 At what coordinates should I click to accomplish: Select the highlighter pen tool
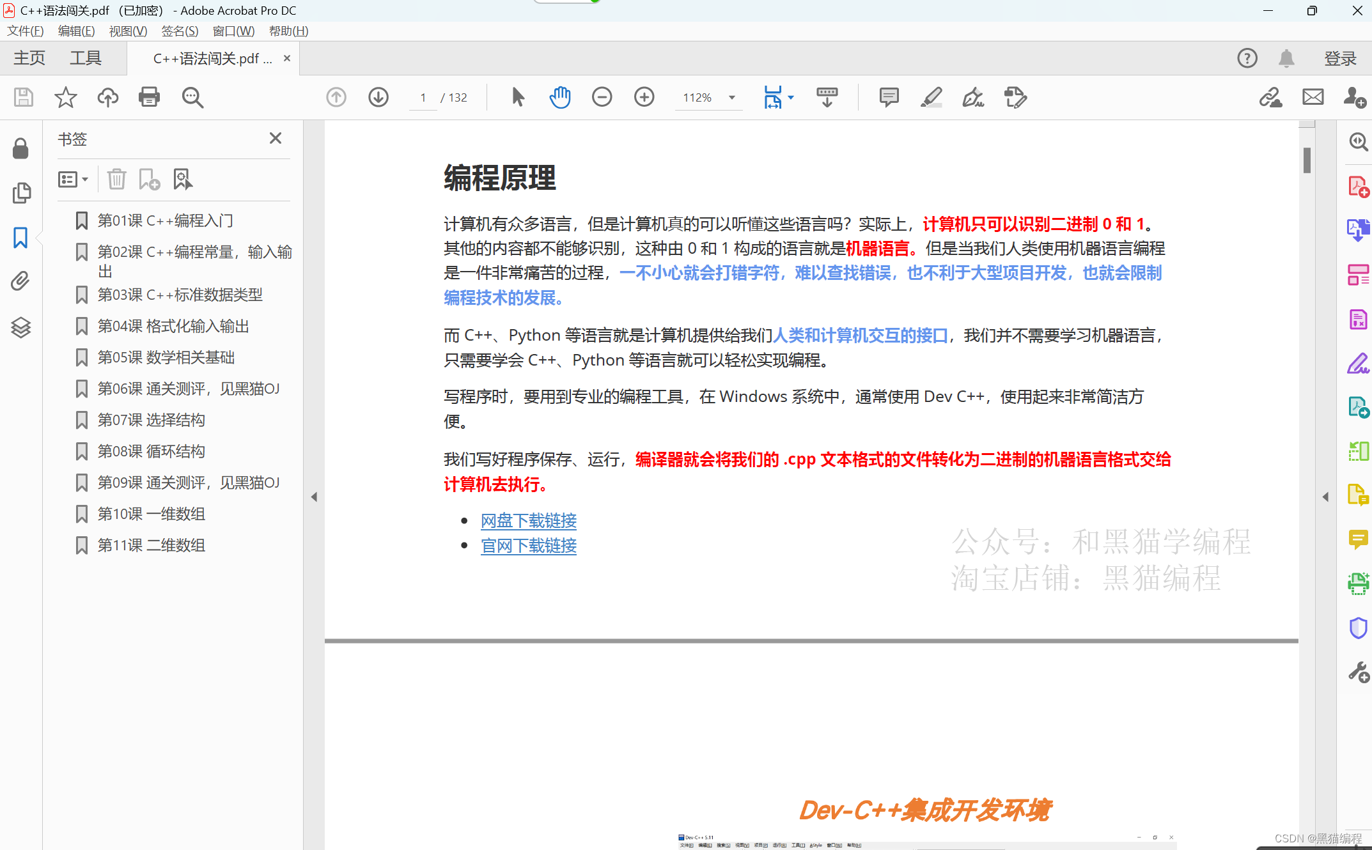tap(931, 97)
